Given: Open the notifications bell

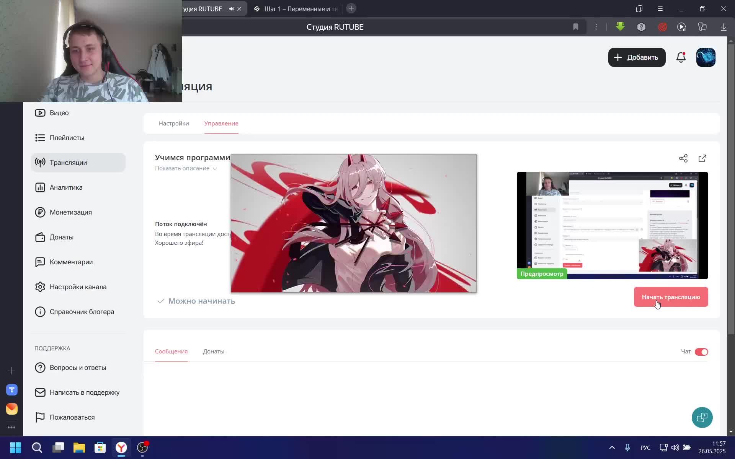Looking at the screenshot, I should (681, 57).
